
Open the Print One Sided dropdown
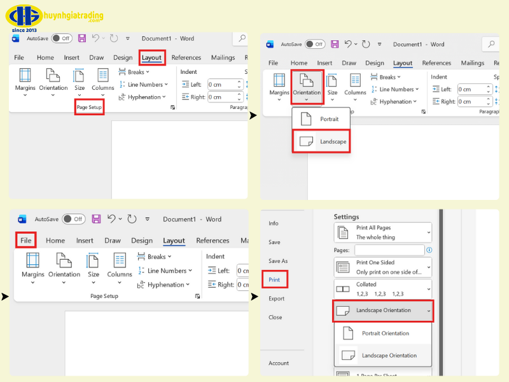[x=383, y=267]
